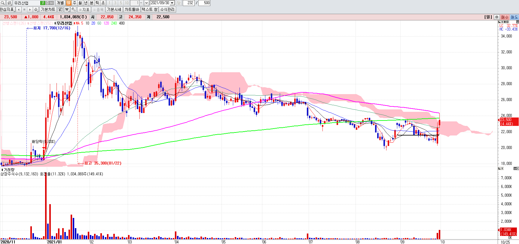Click the ₩ currency icon
Screen dimensions: 519x244
tap(67, 10)
